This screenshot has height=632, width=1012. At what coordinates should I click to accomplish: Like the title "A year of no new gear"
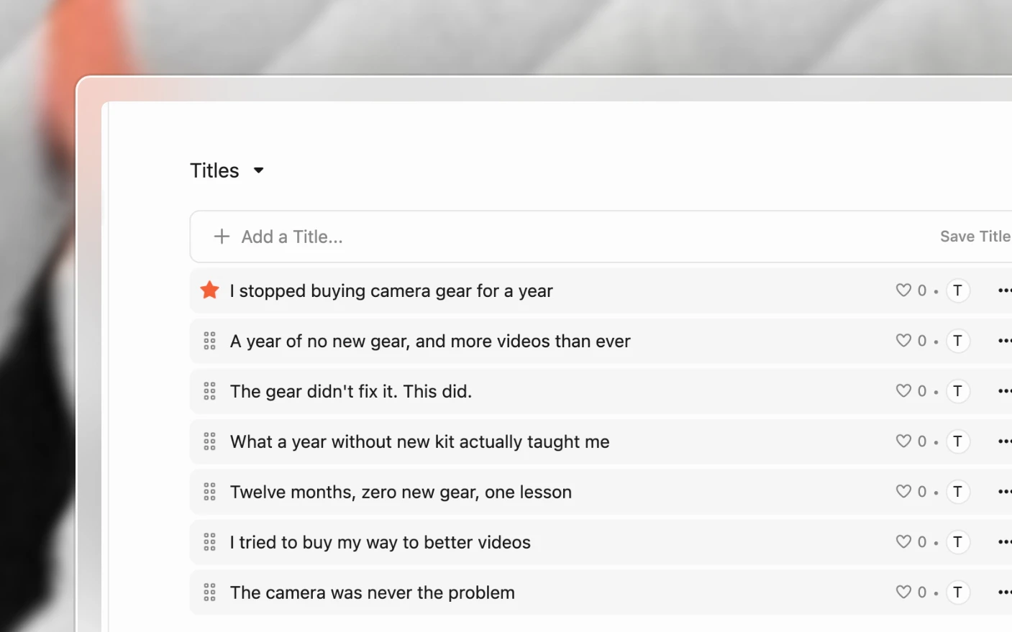(x=903, y=341)
